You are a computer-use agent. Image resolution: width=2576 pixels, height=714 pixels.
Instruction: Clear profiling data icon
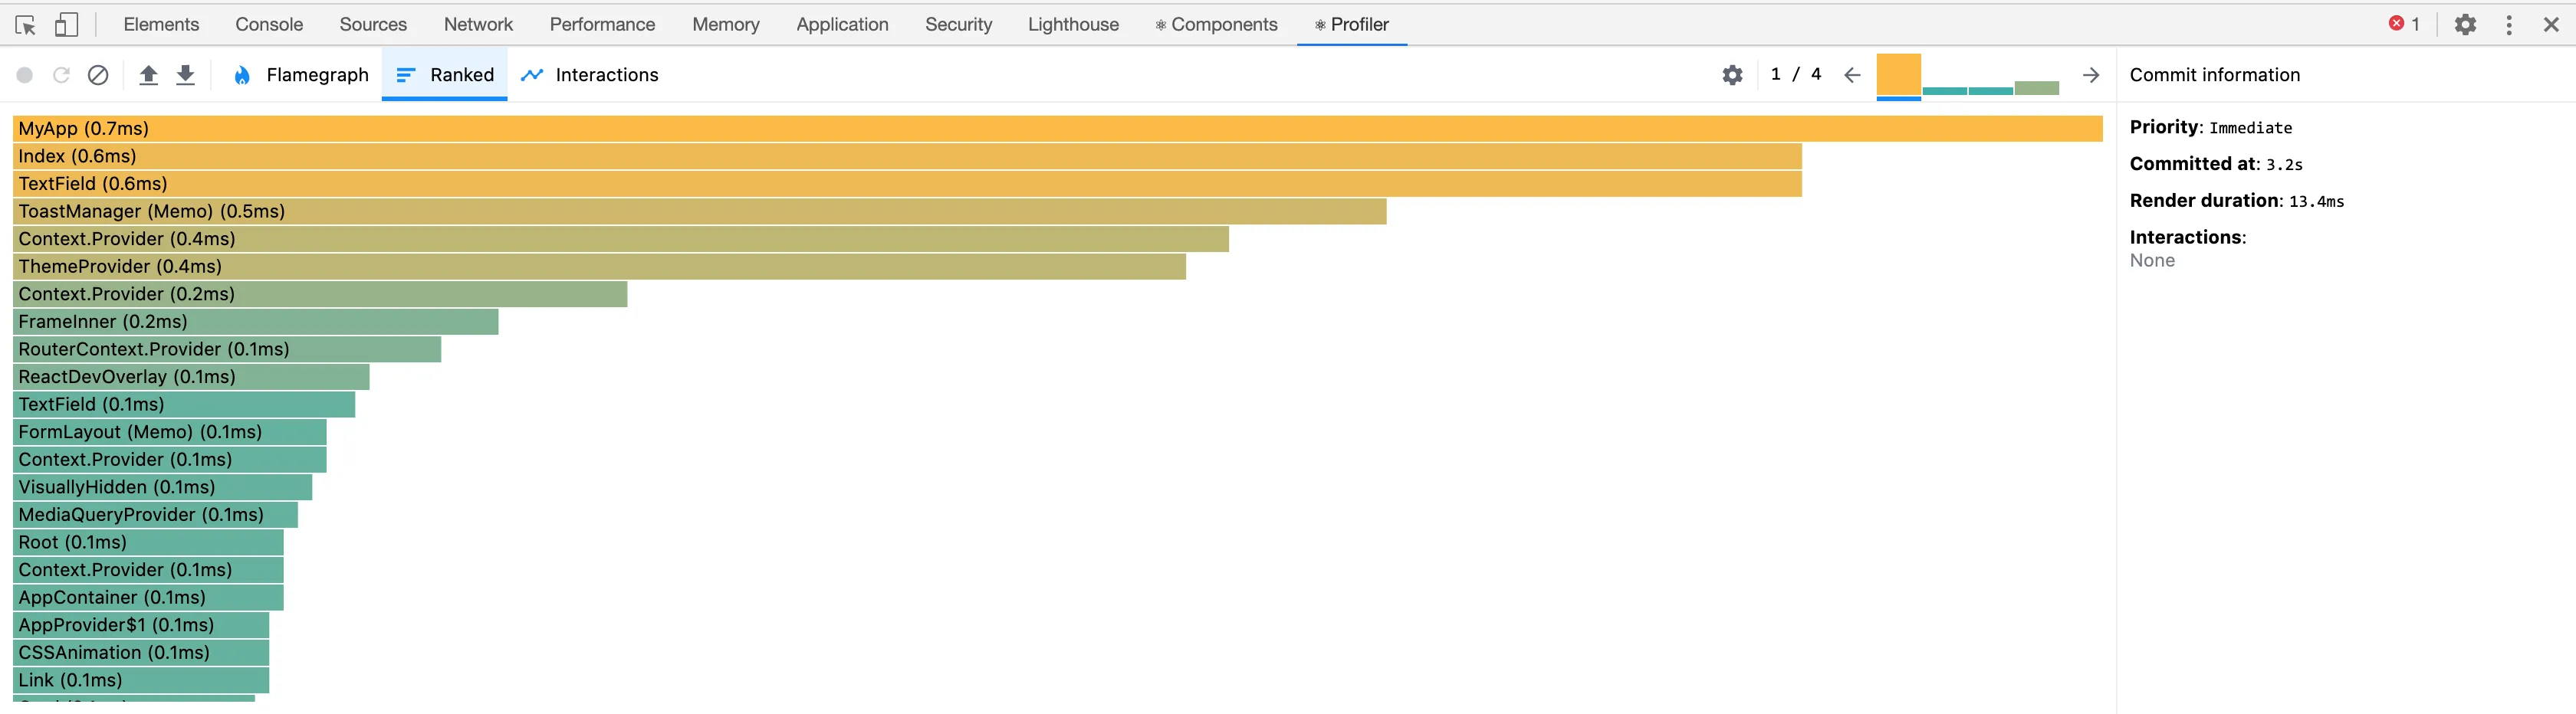tap(98, 75)
